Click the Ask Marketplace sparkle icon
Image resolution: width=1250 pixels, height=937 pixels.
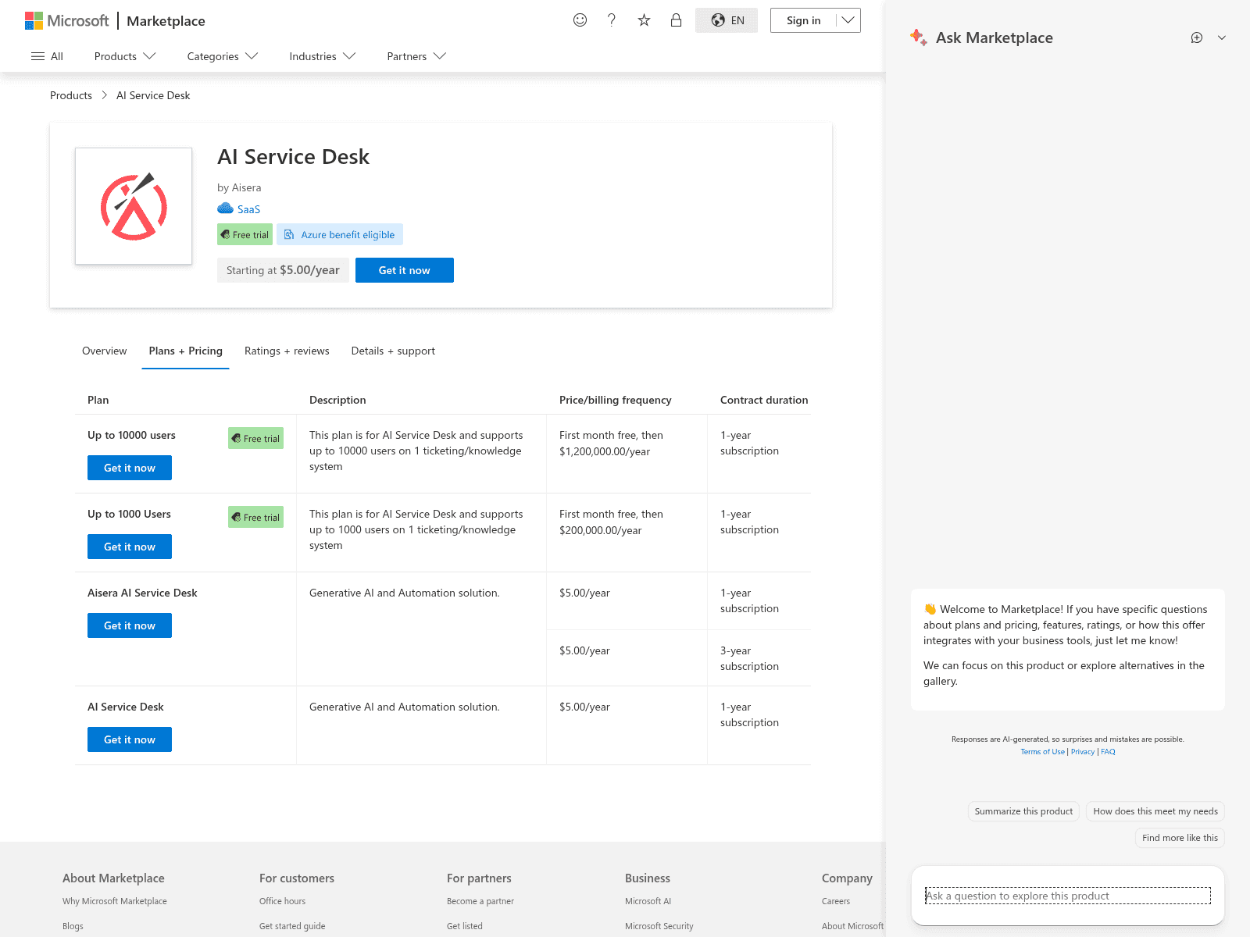919,37
